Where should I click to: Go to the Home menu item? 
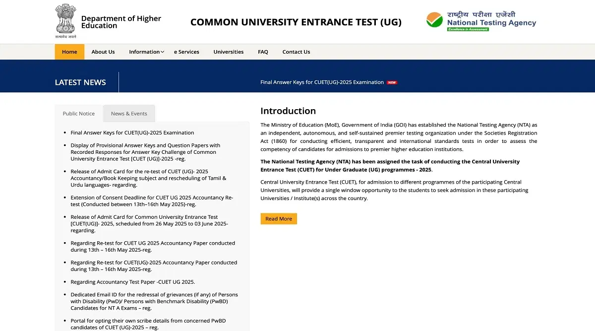point(69,52)
